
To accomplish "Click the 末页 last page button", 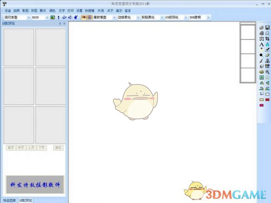I will click(21, 148).
